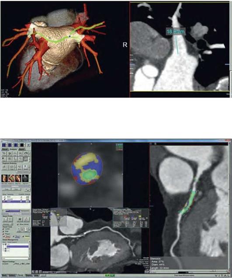Image resolution: width=232 pixels, height=278 pixels.
Task: Select the 3D heart thumbnail preset
Action: [x=4, y=178]
